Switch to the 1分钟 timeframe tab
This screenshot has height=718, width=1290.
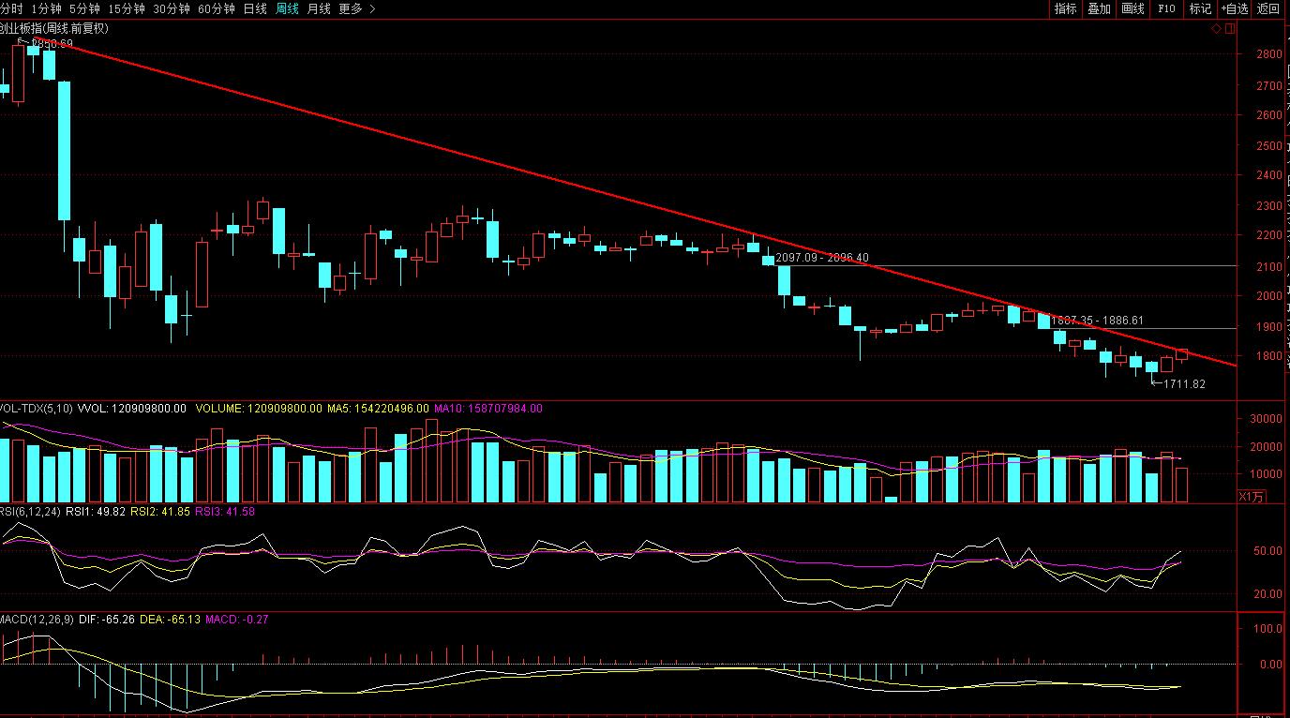click(46, 8)
